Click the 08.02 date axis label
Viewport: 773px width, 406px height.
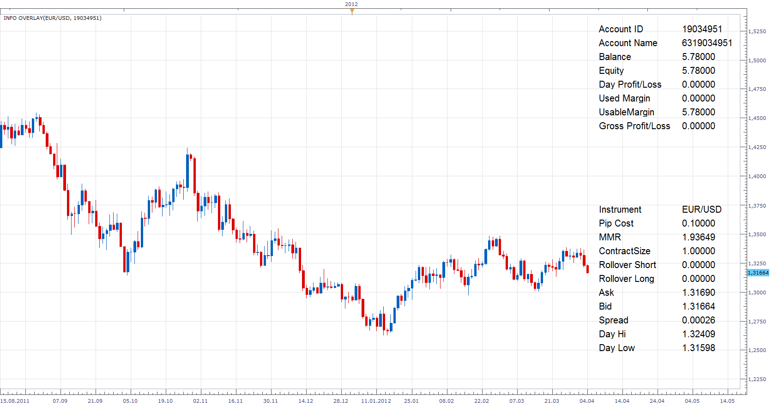(x=447, y=401)
